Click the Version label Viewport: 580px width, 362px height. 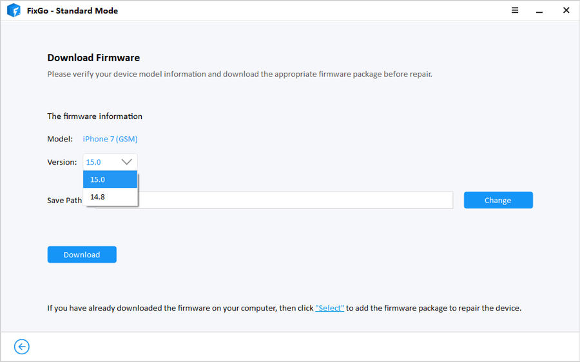[x=62, y=162]
